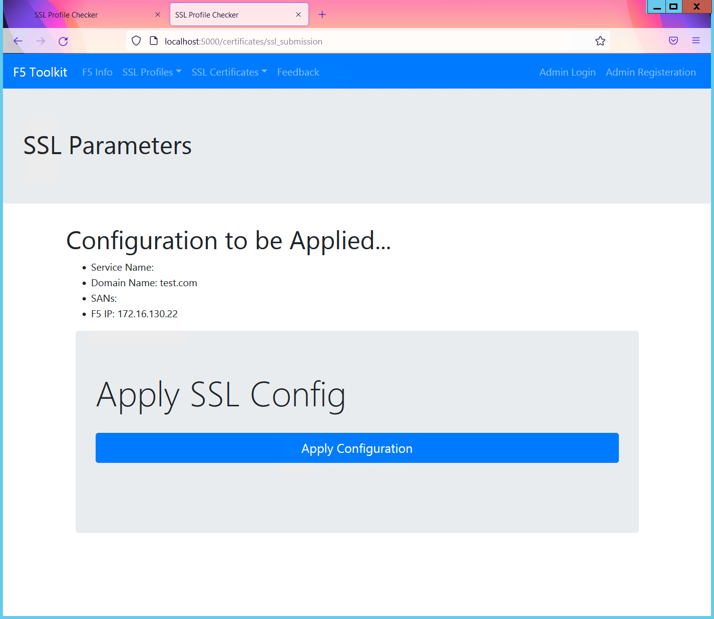Viewport: 714px width, 619px height.
Task: Close the first SSL Profile Checker tab
Action: [x=158, y=15]
